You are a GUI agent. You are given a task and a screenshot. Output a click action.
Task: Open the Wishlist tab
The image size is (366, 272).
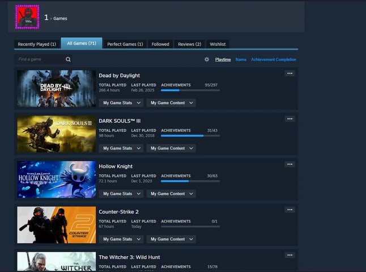click(218, 44)
